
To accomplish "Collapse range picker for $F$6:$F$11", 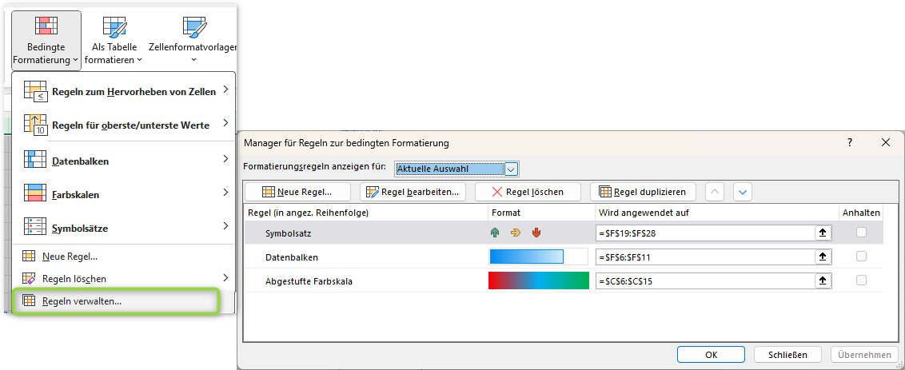I will tap(823, 257).
